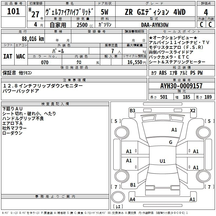
Task: Click the ★オークションデビュー★ sales point
Action: pos(173,38)
